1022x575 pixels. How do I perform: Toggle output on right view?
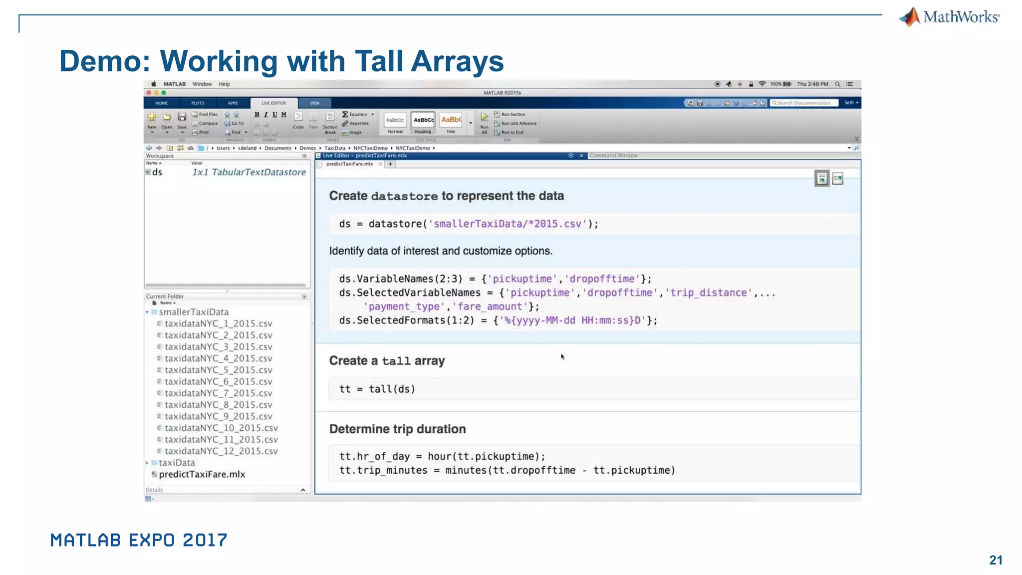[837, 179]
